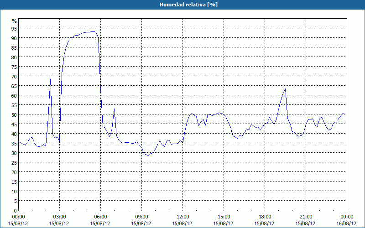This screenshot has width=365, height=228.
Task: Select the 50 y-axis value
Action: [x=14, y=115]
